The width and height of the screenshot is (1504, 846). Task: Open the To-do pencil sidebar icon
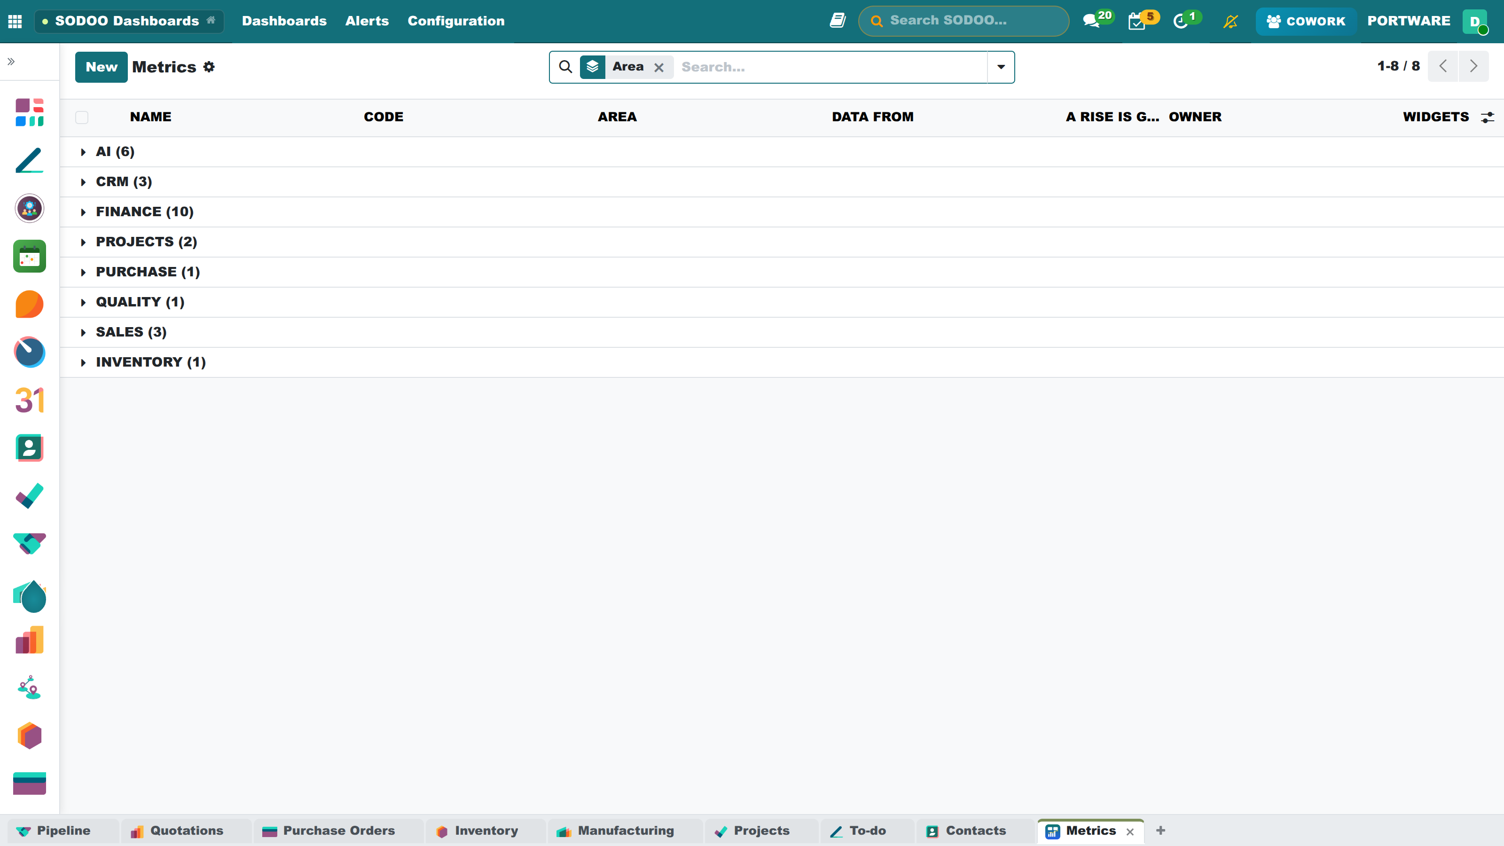(x=29, y=160)
